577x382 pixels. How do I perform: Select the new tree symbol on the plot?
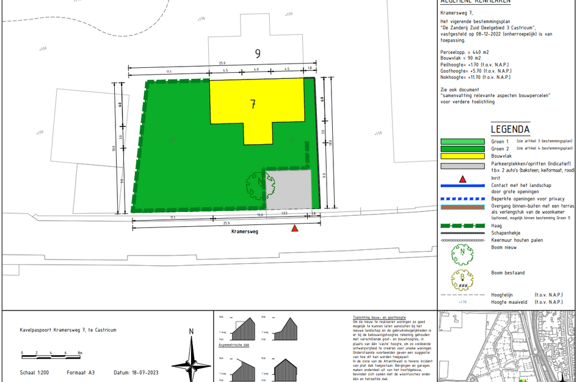coord(260,185)
